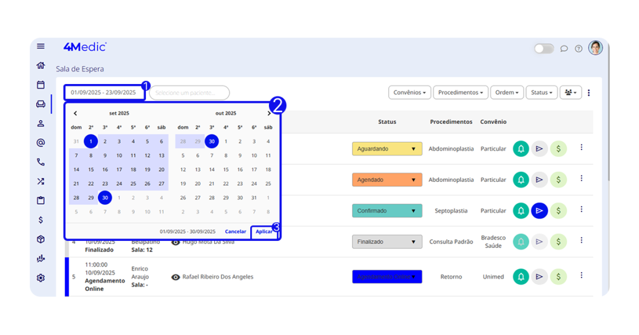
Task: Open the Procedimentos filter dropdown
Action: [461, 93]
